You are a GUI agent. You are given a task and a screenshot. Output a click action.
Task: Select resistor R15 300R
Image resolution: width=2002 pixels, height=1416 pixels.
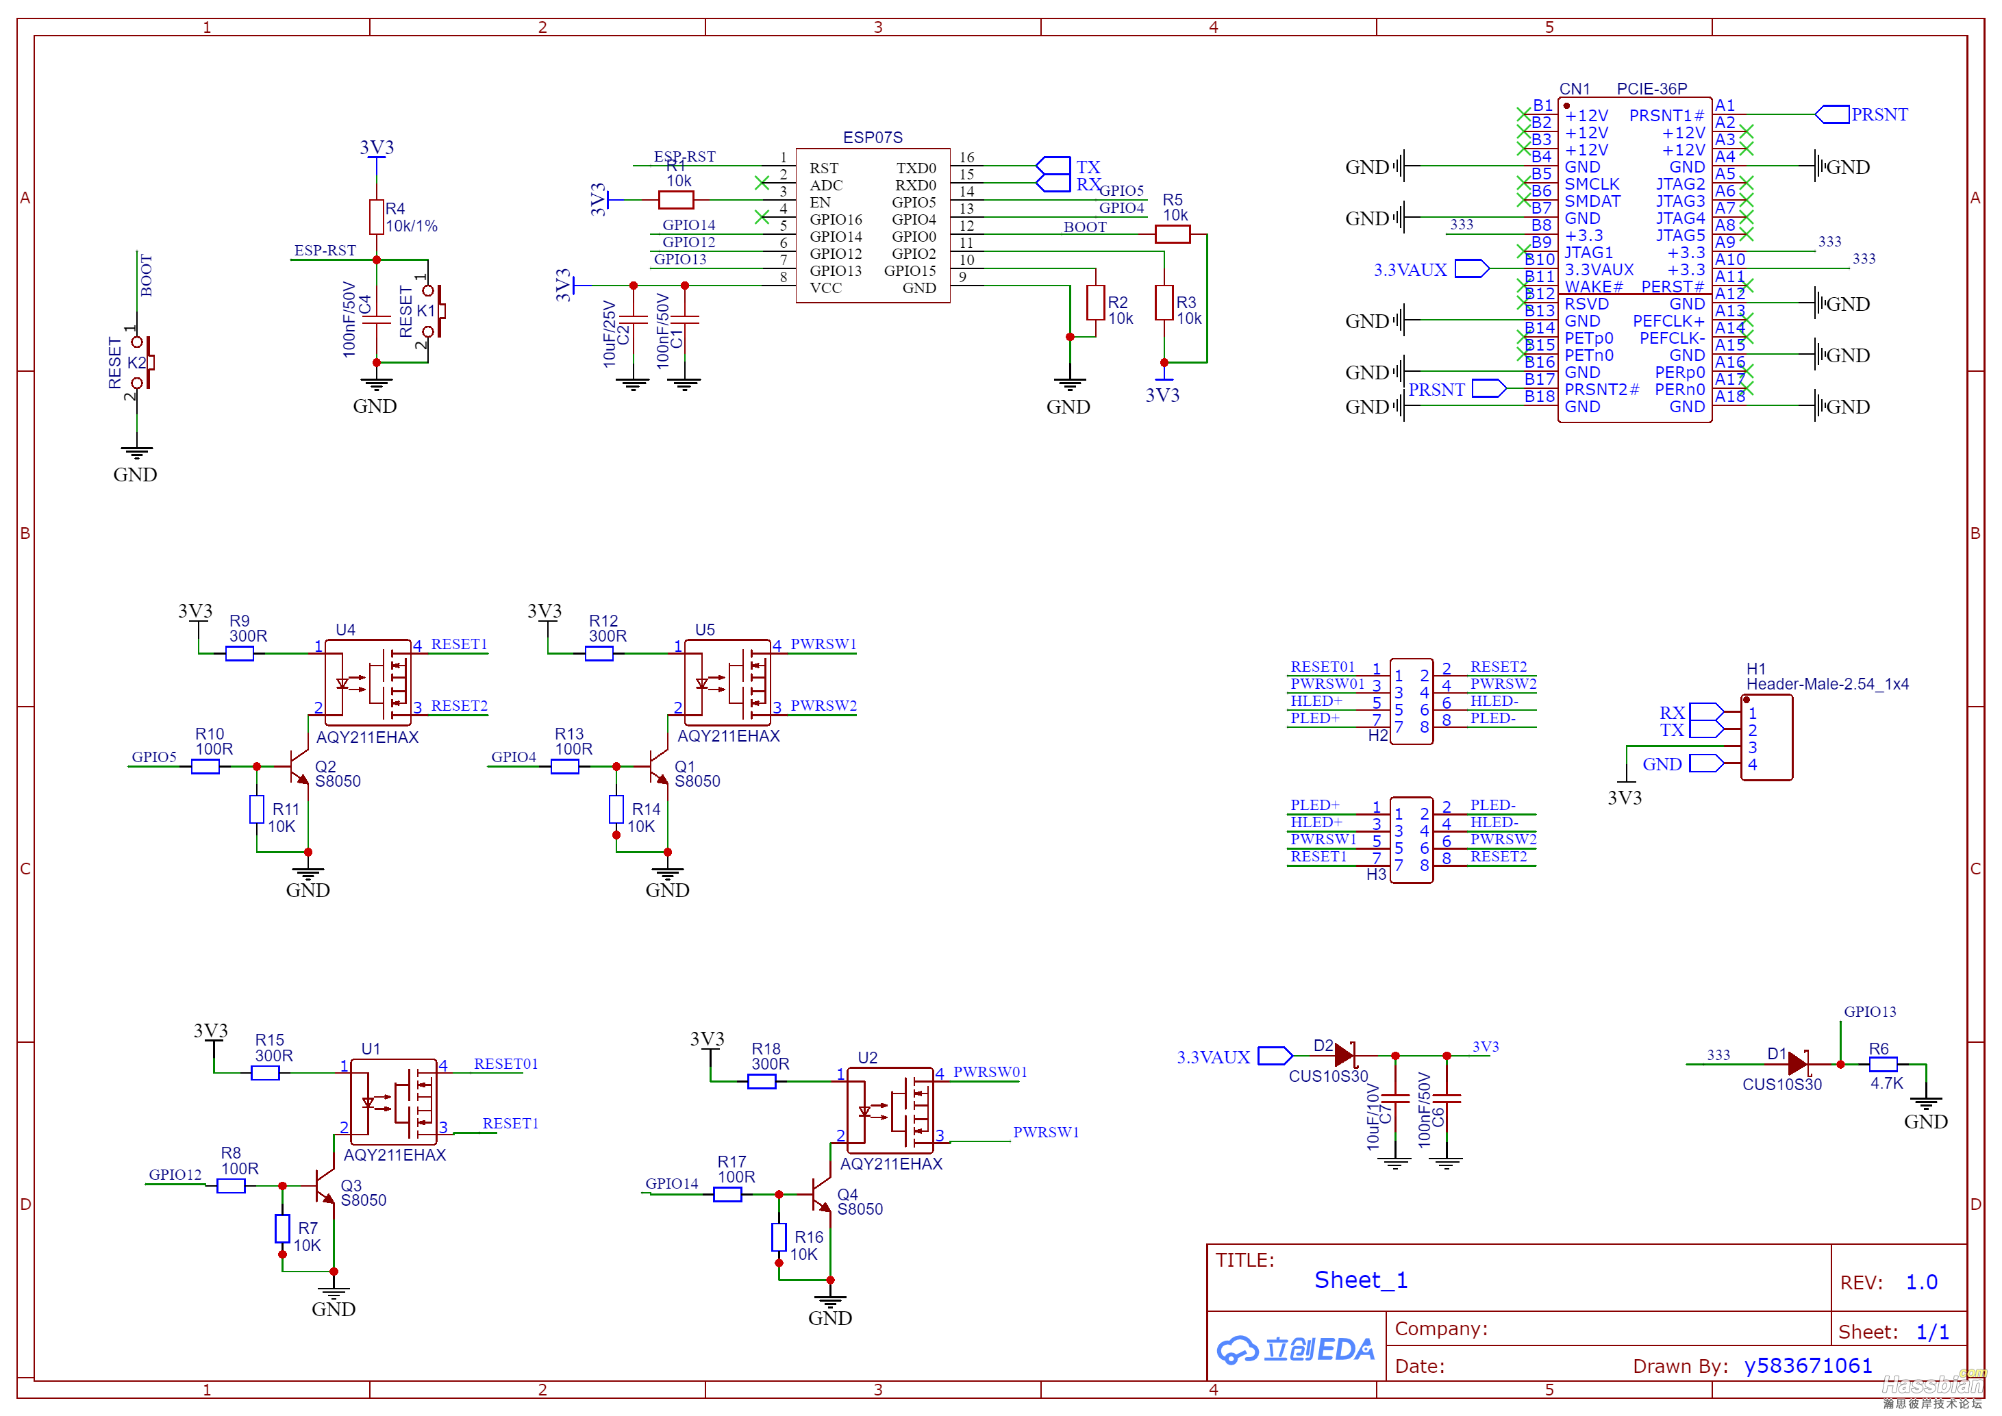265,1074
